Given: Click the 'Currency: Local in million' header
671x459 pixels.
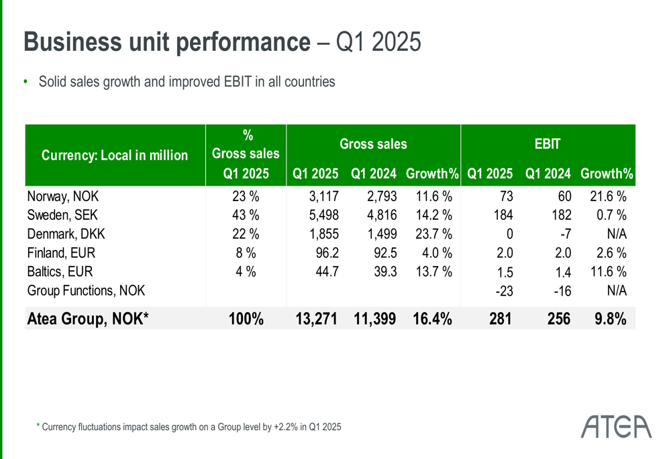Looking at the screenshot, I should (115, 155).
